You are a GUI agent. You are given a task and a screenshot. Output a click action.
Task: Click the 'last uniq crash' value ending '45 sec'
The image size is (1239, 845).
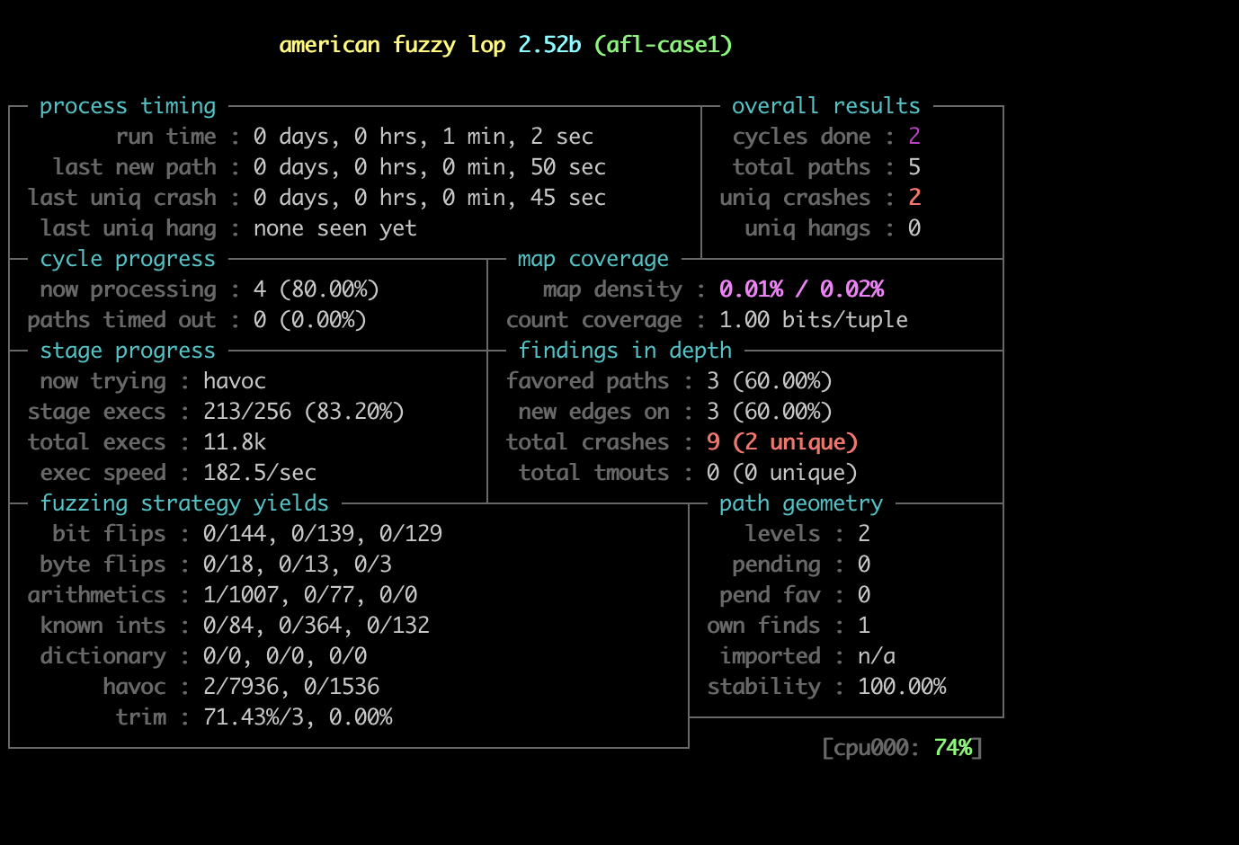point(430,198)
